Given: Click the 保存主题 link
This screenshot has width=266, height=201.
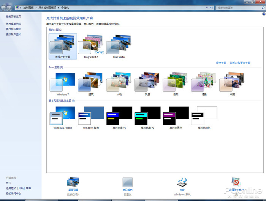Looking at the screenshot, I should pos(221,63).
